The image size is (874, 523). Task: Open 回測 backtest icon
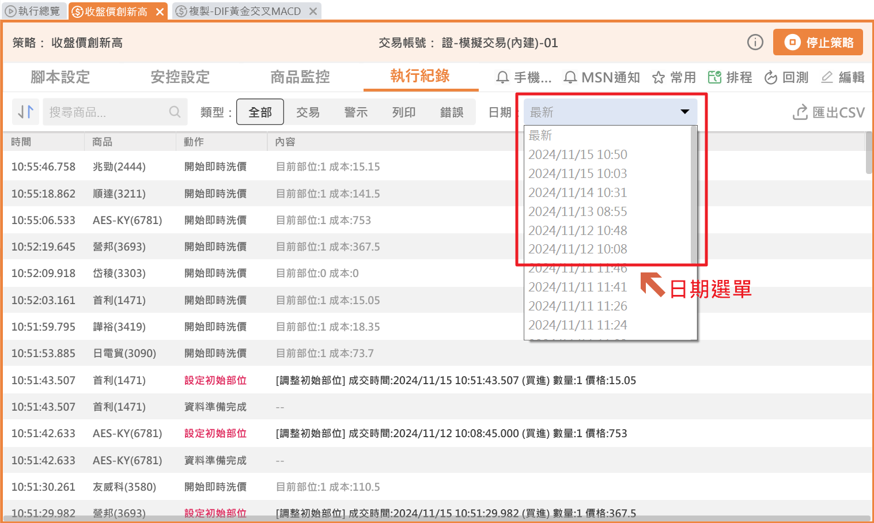[770, 77]
